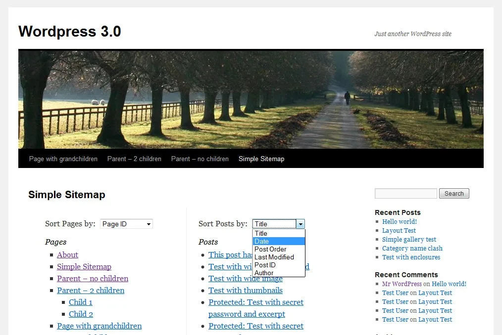502x335 pixels.
Task: Open Layout Test in Recent Posts
Action: coord(399,230)
